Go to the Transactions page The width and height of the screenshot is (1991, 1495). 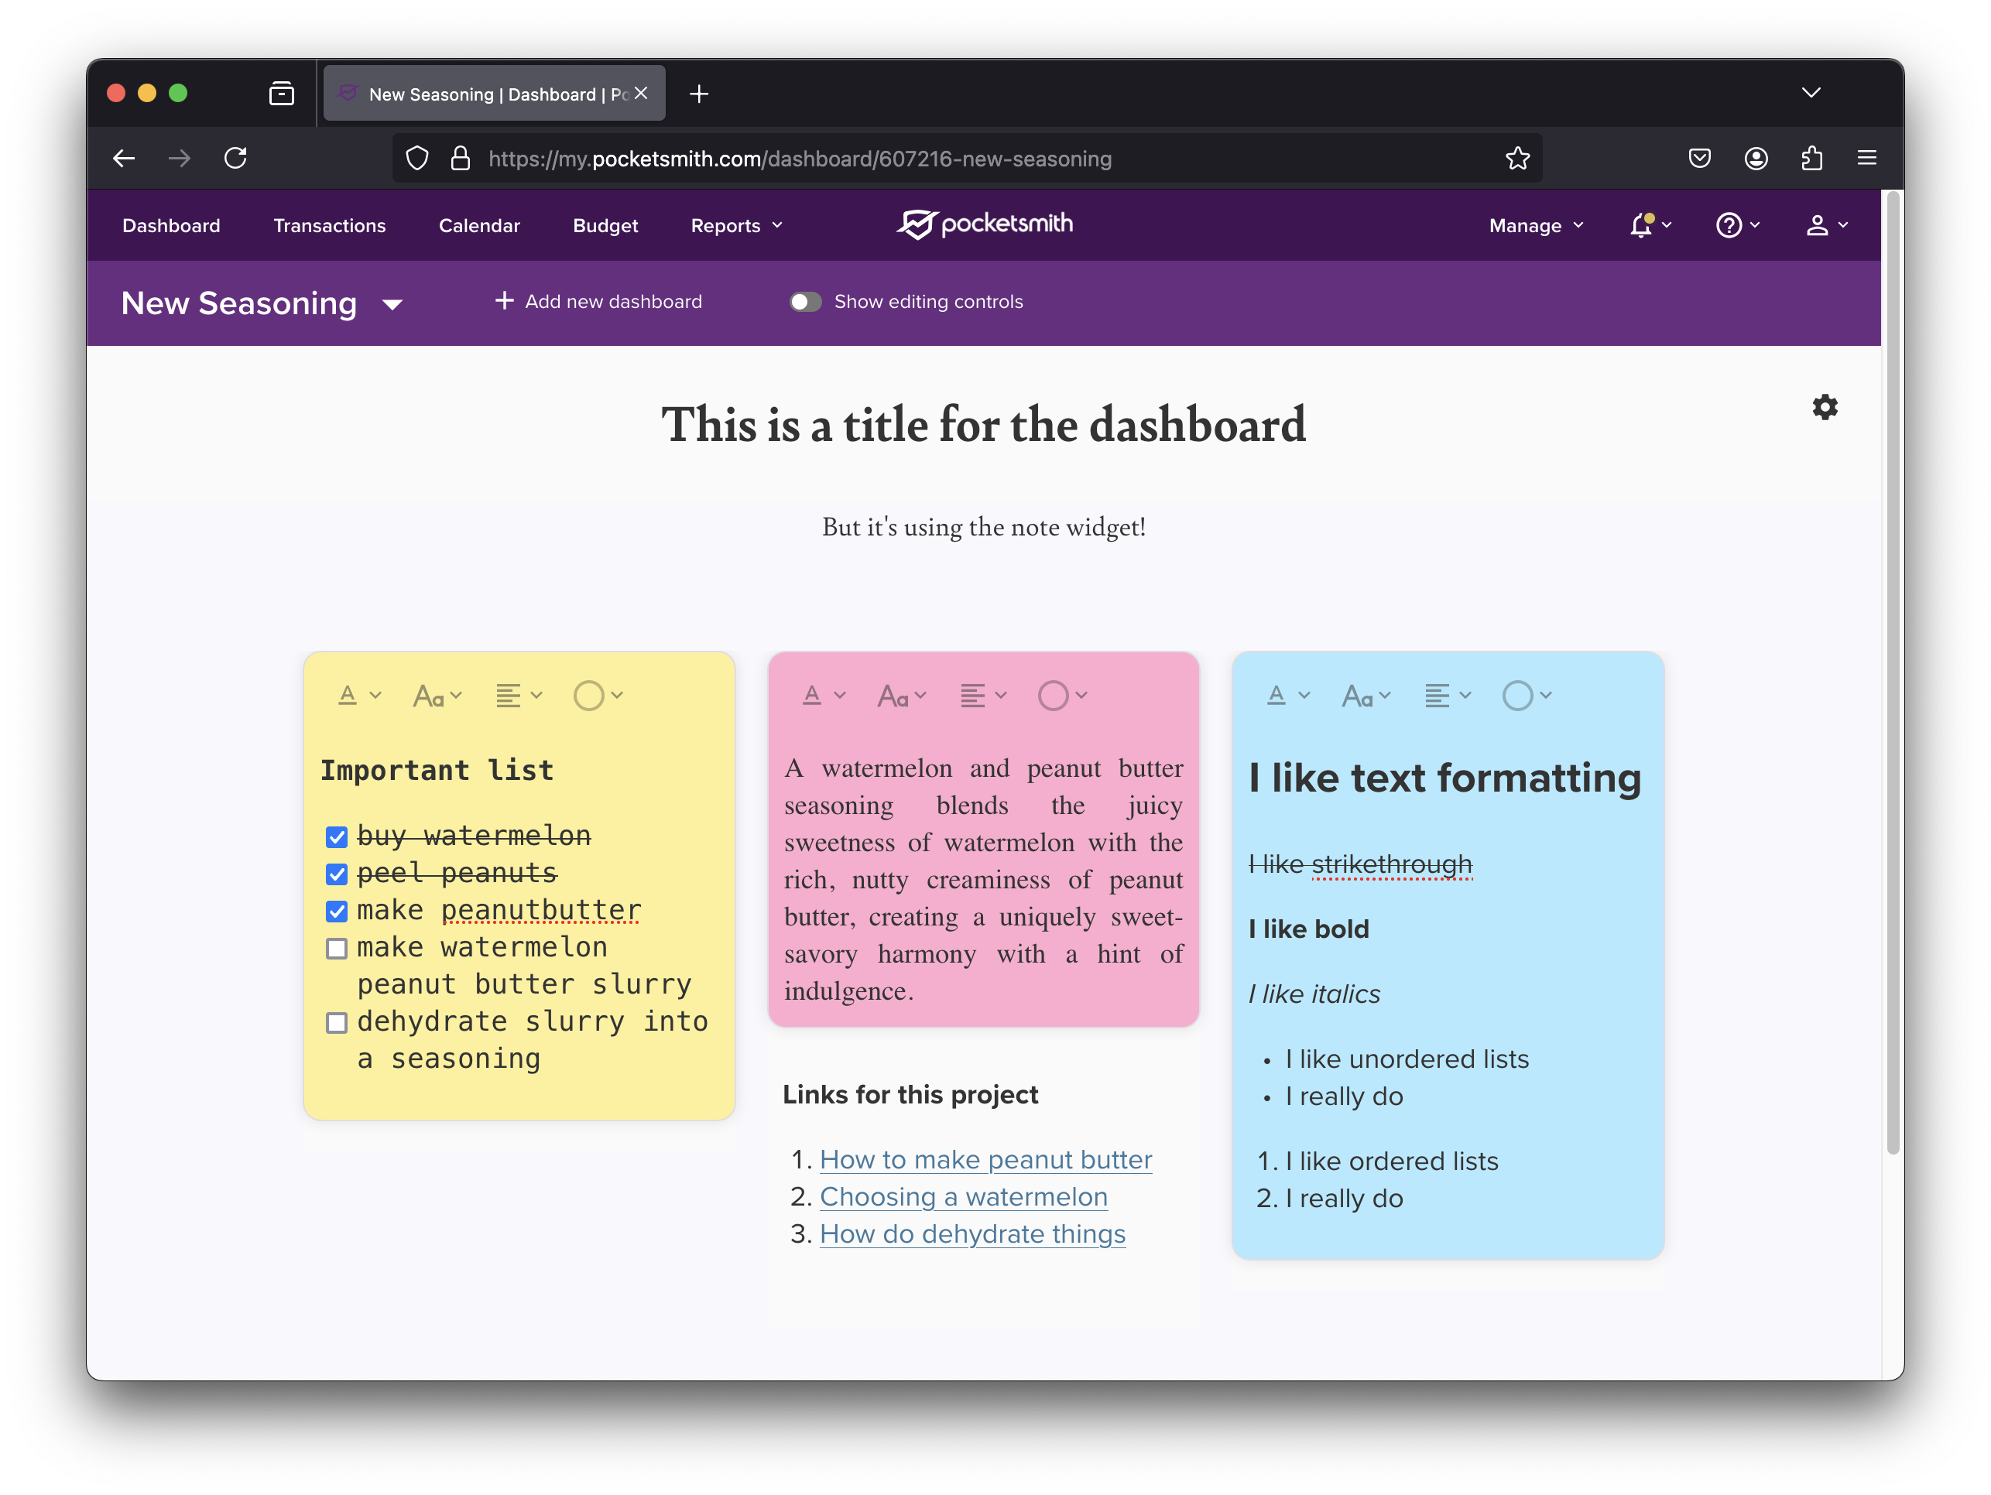point(330,226)
